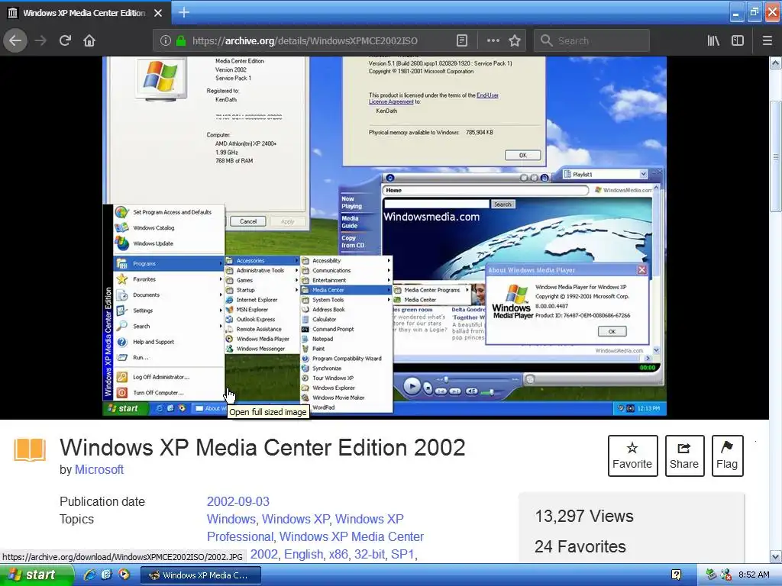Favorite this item with the star button

[632, 456]
